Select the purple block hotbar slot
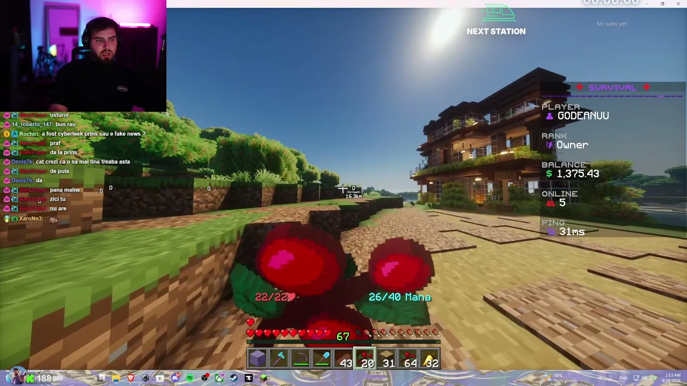Viewport: 687px width, 386px height. [257, 359]
